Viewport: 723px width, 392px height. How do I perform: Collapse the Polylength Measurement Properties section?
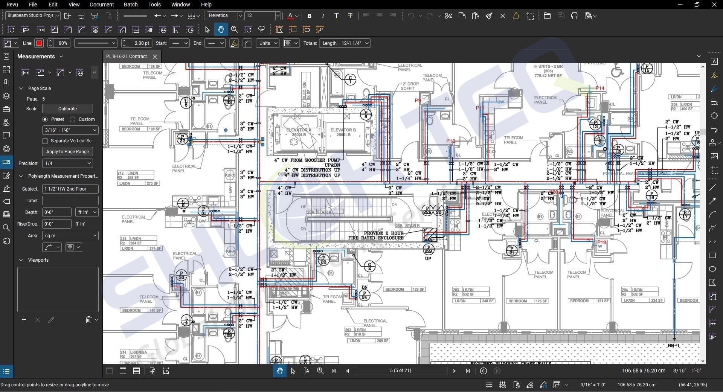click(21, 176)
